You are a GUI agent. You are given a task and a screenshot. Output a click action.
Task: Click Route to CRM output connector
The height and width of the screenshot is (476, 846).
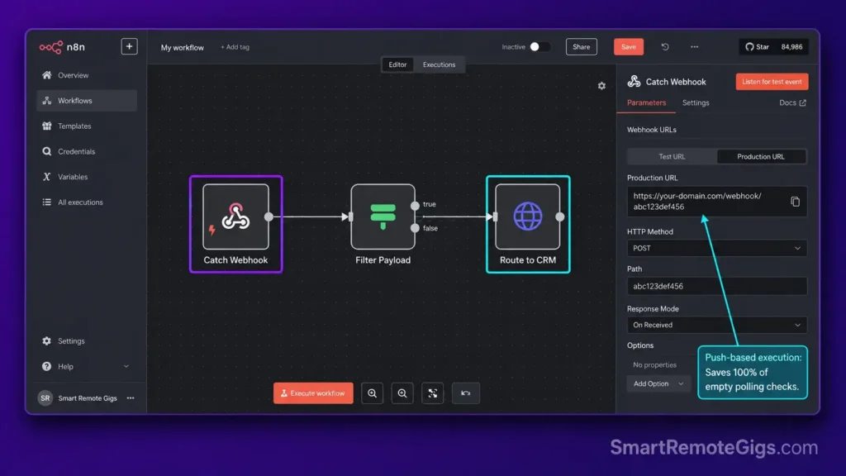coord(560,217)
